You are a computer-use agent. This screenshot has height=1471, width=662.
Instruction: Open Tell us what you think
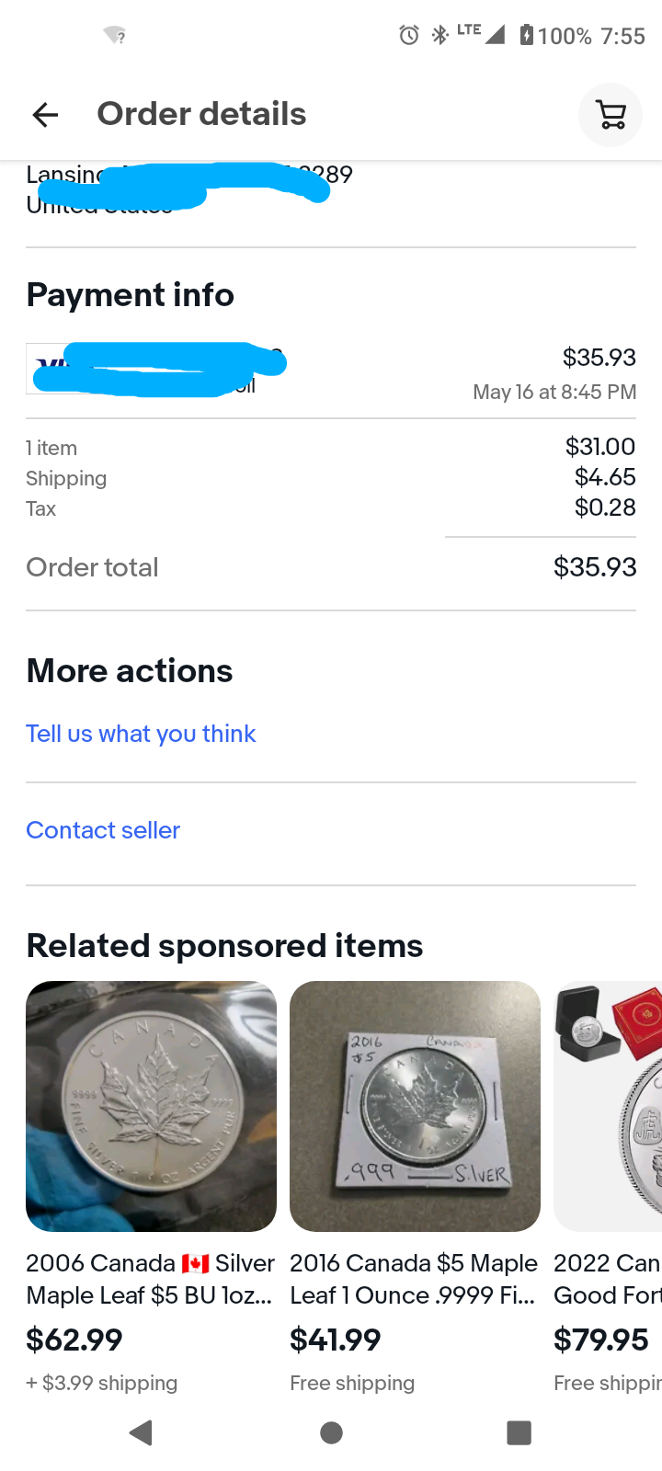tap(141, 734)
